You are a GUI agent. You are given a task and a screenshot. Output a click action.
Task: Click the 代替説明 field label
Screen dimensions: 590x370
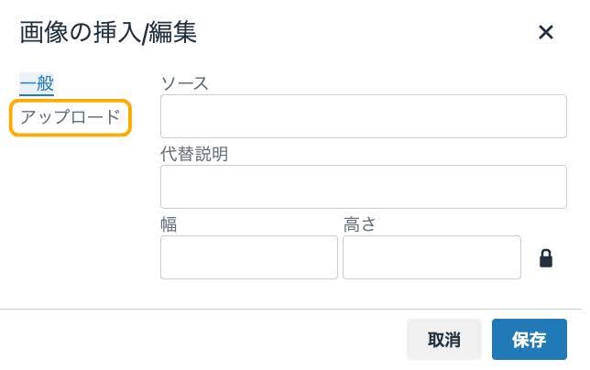click(x=194, y=154)
